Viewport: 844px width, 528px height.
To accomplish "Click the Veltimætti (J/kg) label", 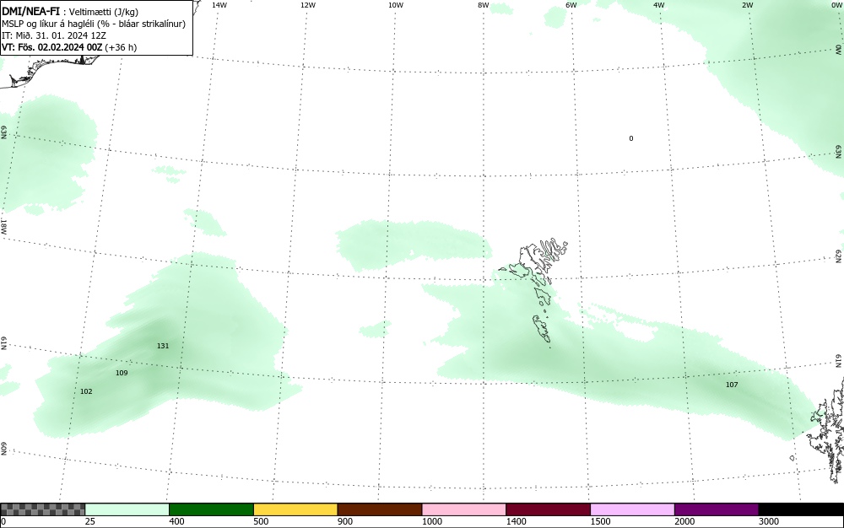I will coord(103,13).
